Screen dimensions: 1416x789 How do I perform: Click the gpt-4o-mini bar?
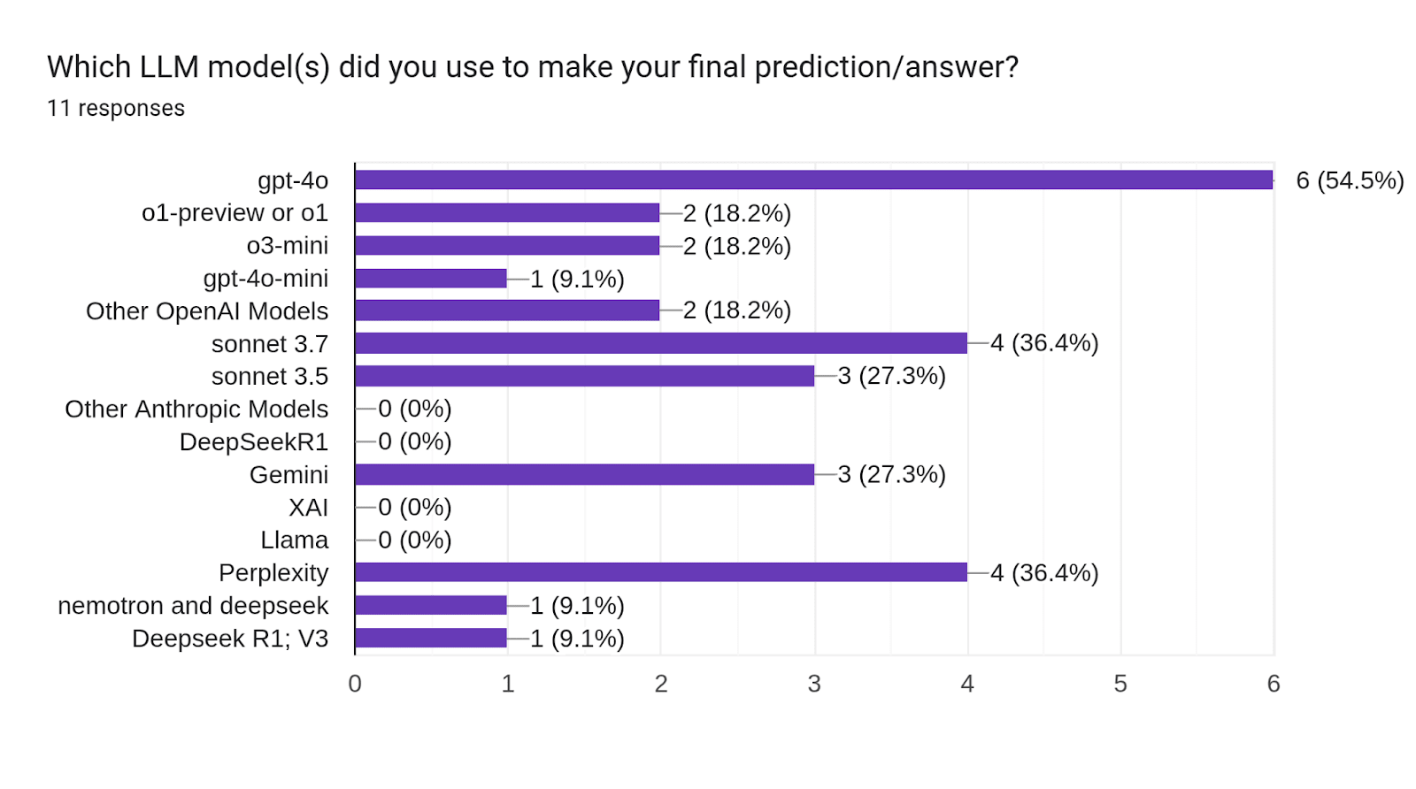coord(431,279)
